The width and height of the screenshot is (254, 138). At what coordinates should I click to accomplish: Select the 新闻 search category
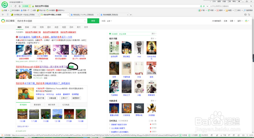(27, 27)
